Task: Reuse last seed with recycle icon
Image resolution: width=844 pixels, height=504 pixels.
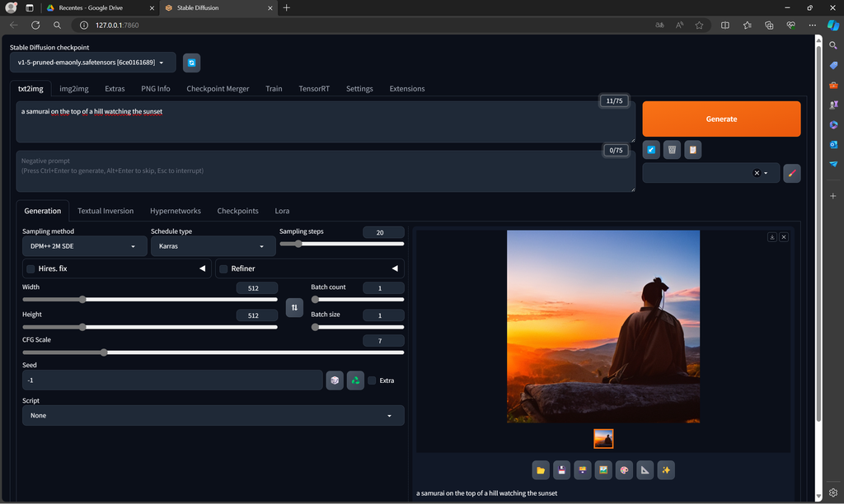Action: 355,380
